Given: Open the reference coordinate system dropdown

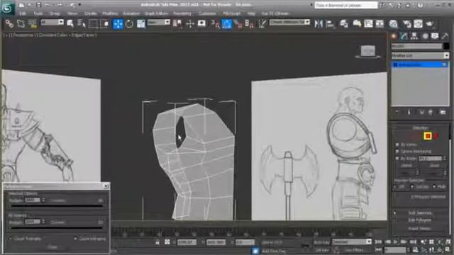Looking at the screenshot, I should (159, 22).
